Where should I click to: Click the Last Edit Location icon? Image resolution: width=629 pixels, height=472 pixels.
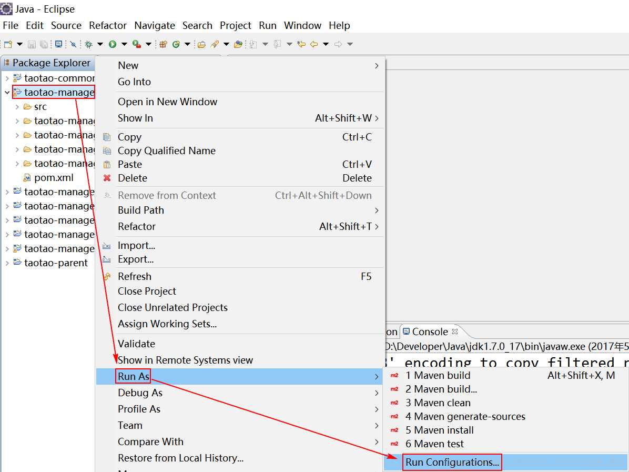(x=301, y=44)
